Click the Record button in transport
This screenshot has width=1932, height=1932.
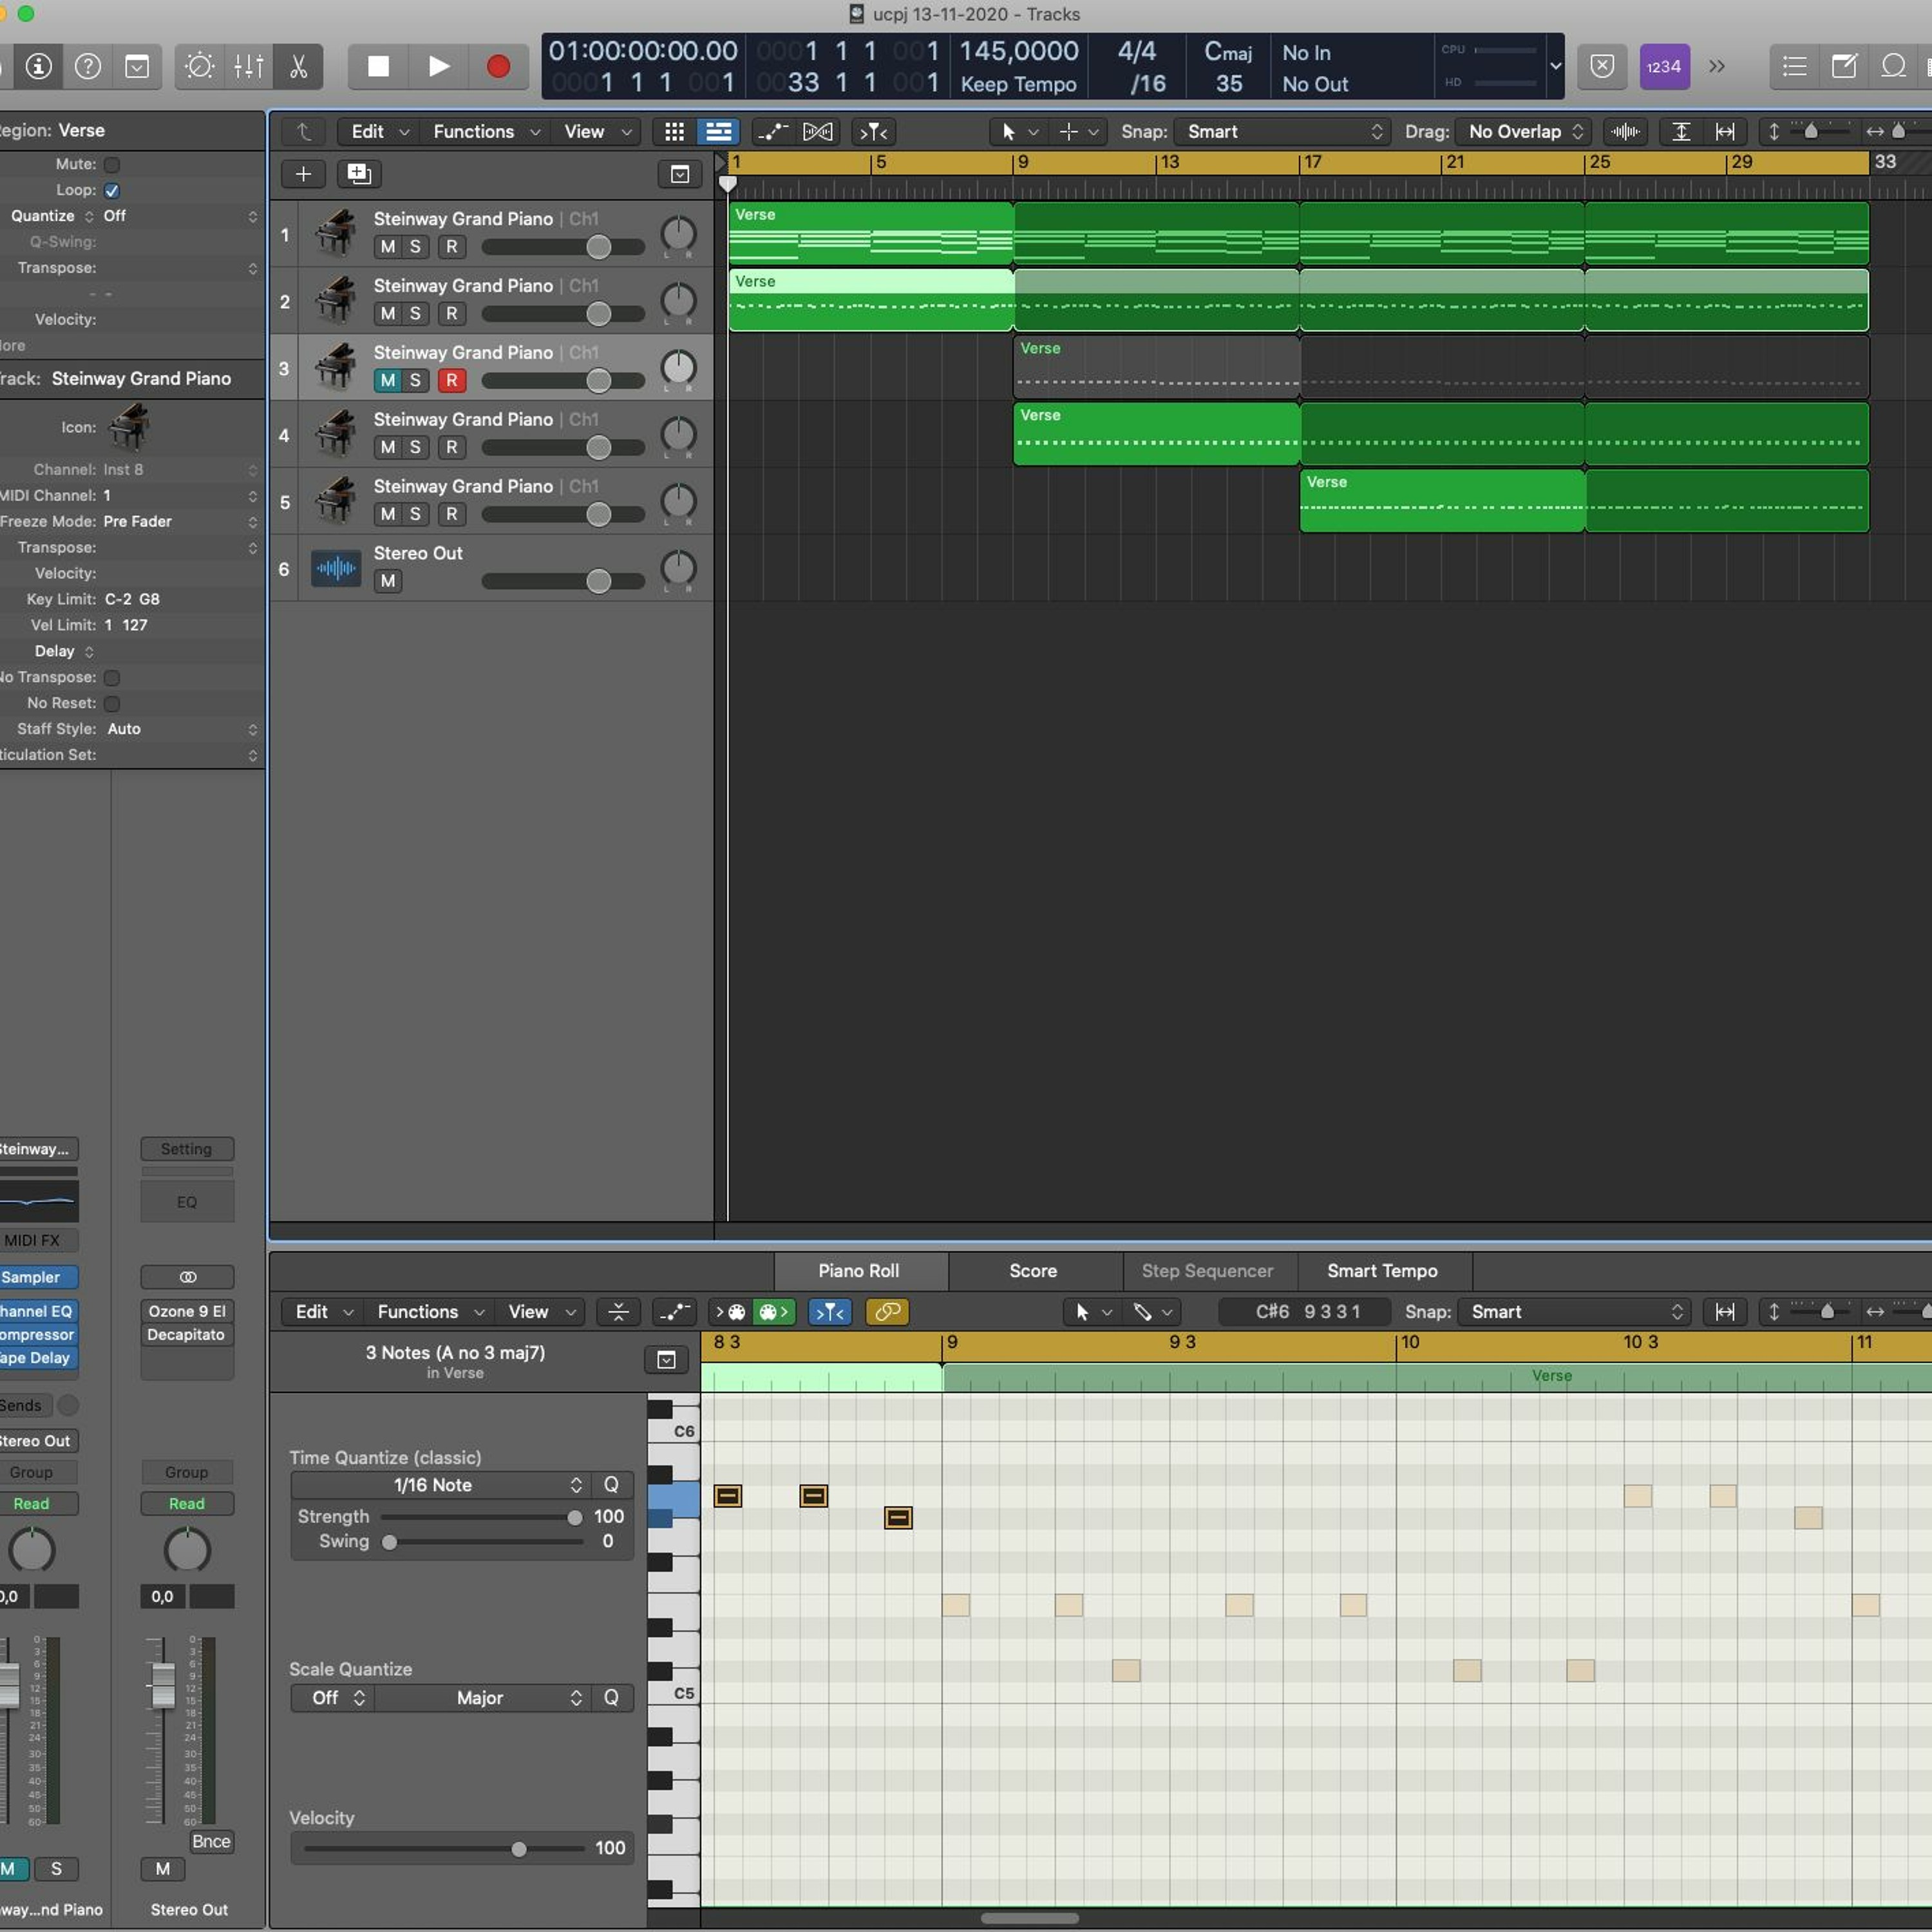tap(497, 67)
